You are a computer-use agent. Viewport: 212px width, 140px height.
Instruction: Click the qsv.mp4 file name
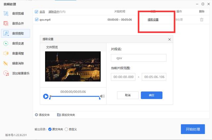click(45, 20)
